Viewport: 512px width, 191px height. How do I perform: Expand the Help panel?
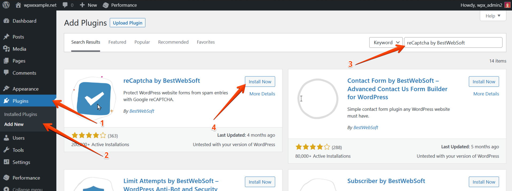point(493,16)
